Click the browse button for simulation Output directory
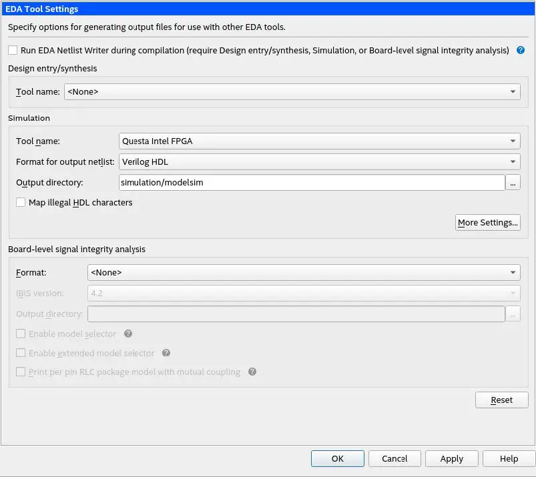 coord(513,182)
